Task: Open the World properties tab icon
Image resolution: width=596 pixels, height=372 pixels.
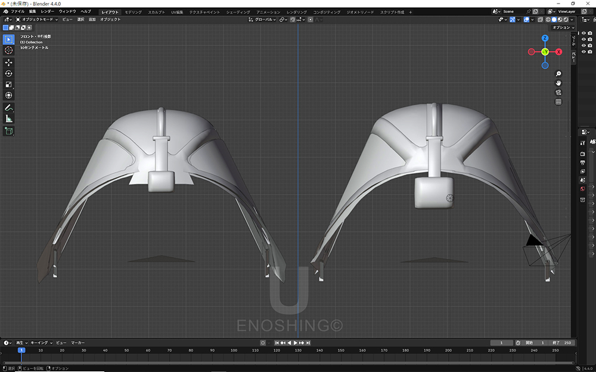Action: click(582, 189)
